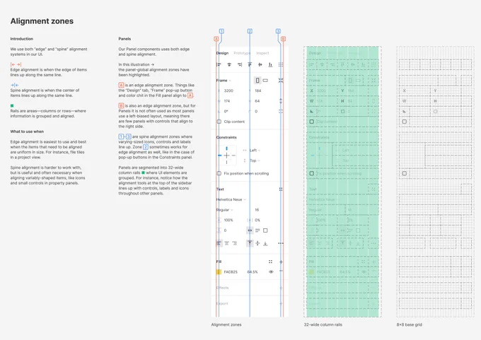
Task: Click the "Alignment zones" caption below the panel
Action: pos(226,324)
